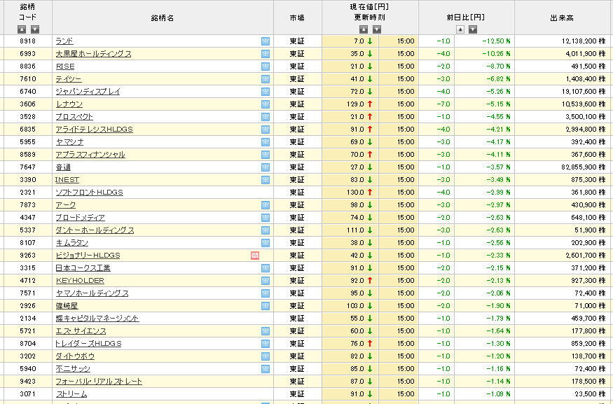Open chart icon for ヤマノホールディングス

point(266,293)
